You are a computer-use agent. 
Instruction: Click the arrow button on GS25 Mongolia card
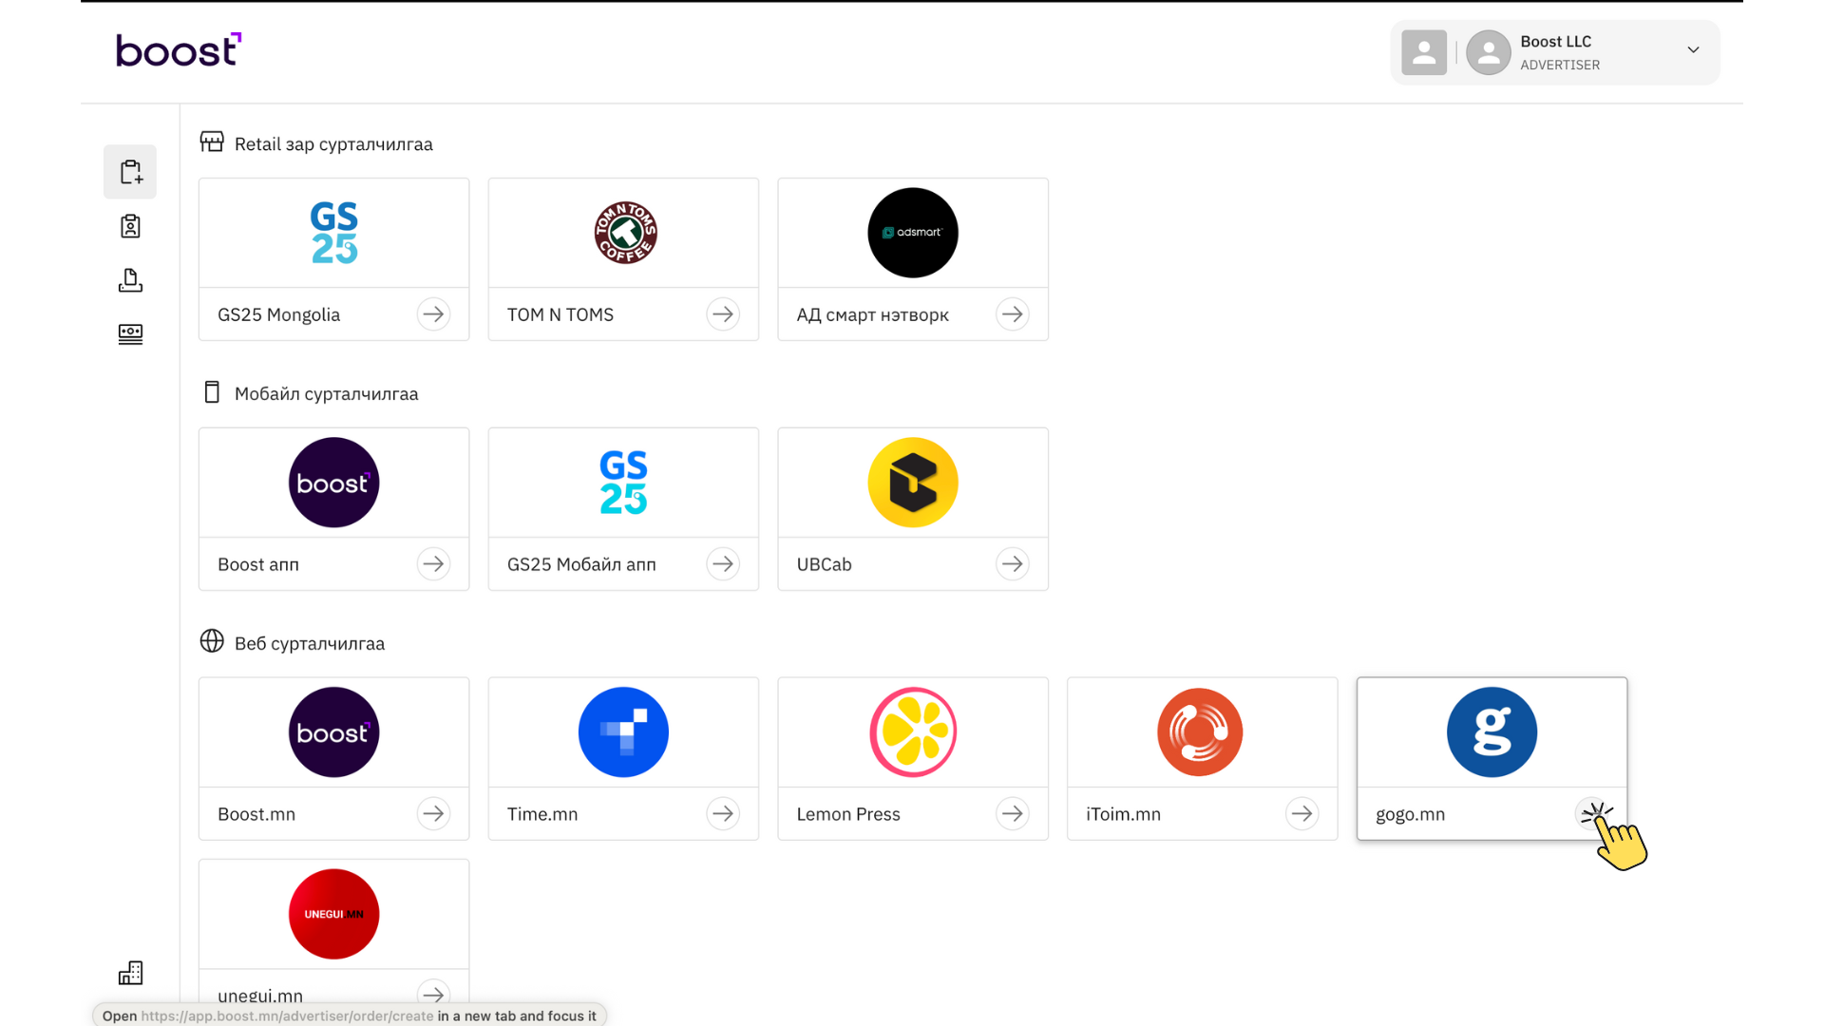(x=433, y=314)
